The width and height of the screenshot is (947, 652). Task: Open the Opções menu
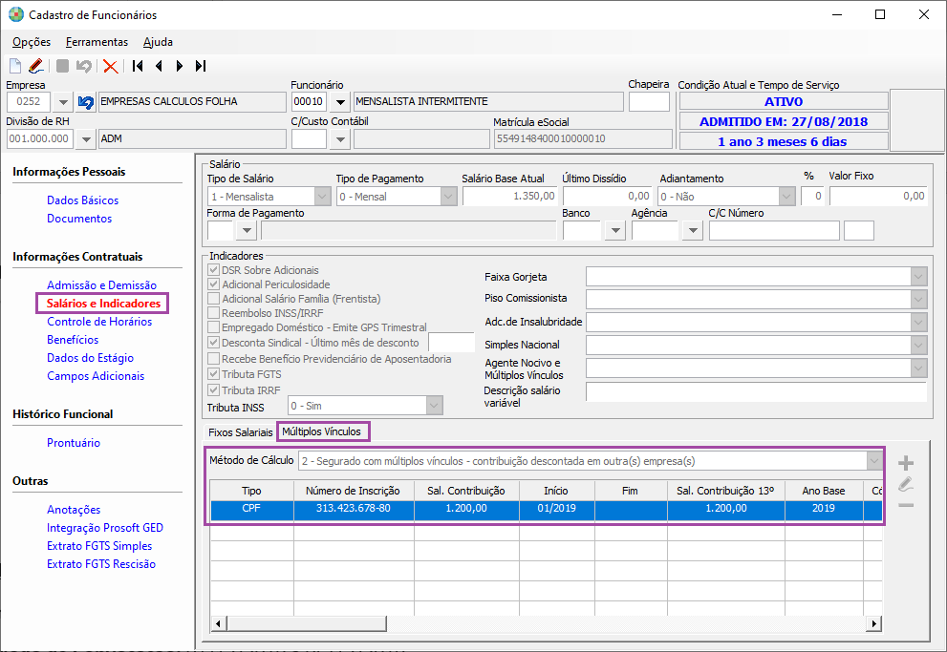32,42
